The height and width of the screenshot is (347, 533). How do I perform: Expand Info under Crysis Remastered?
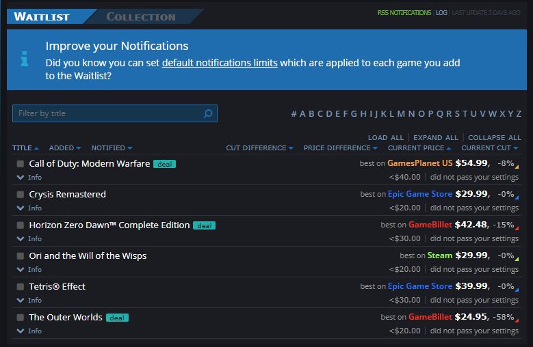pos(29,208)
